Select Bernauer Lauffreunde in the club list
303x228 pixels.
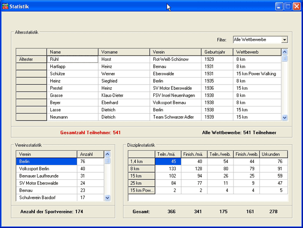coord(46,176)
